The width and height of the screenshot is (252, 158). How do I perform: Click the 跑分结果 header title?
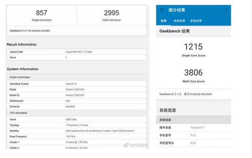pyautogui.click(x=177, y=10)
